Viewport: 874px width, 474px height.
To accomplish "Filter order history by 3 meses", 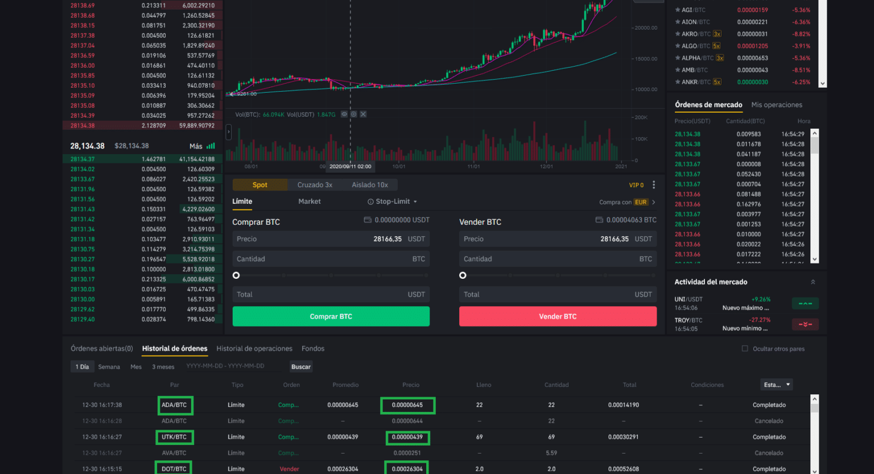I will tap(163, 367).
